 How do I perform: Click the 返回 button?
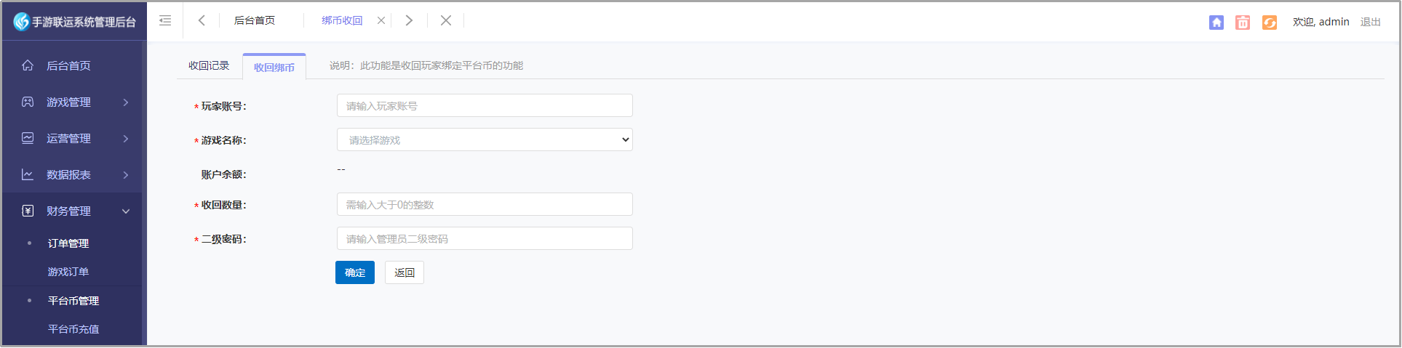405,272
